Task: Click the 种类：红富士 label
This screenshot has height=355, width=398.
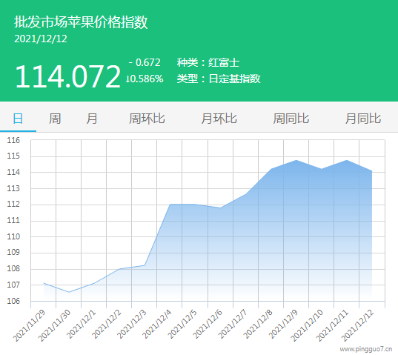Action: [x=208, y=62]
